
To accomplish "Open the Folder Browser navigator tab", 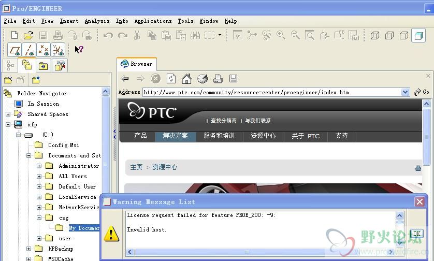I will click(27, 65).
